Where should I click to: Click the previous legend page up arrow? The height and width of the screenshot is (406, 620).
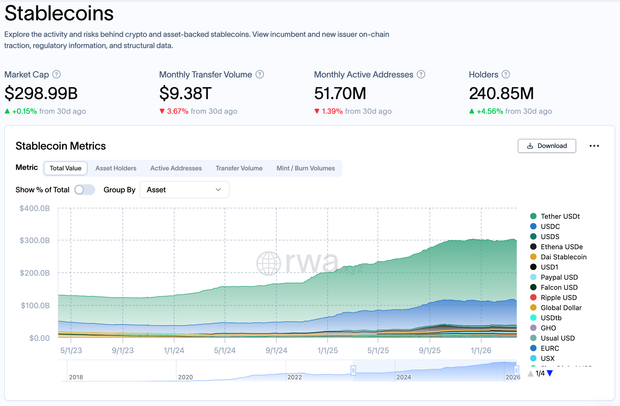coord(530,373)
